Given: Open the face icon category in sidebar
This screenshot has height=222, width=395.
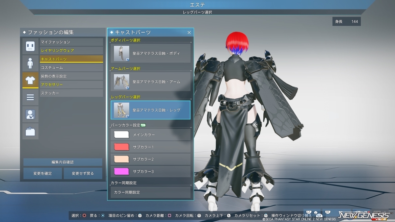Looking at the screenshot, I should 30,46.
